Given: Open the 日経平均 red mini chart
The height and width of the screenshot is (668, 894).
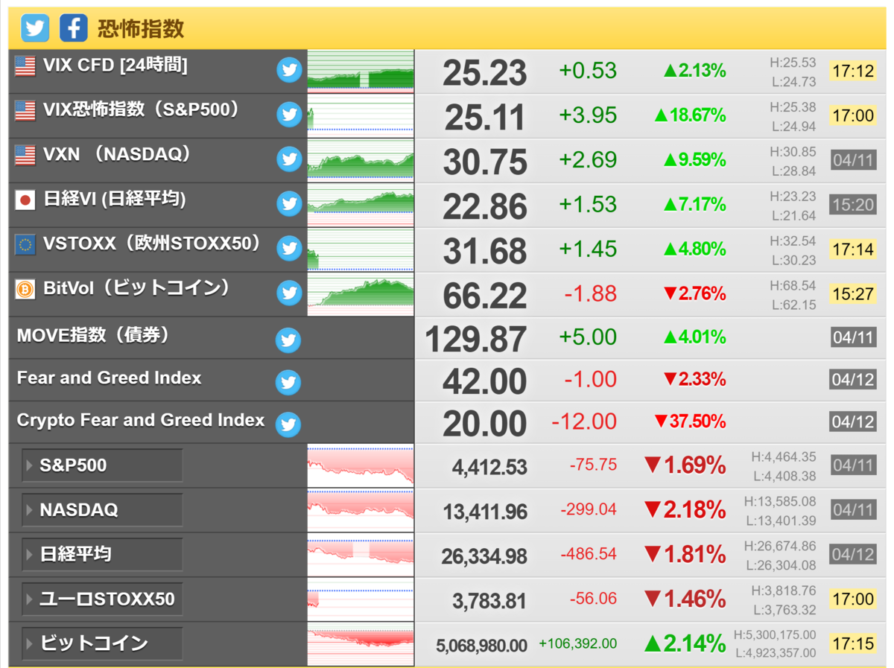Looking at the screenshot, I should click(361, 555).
